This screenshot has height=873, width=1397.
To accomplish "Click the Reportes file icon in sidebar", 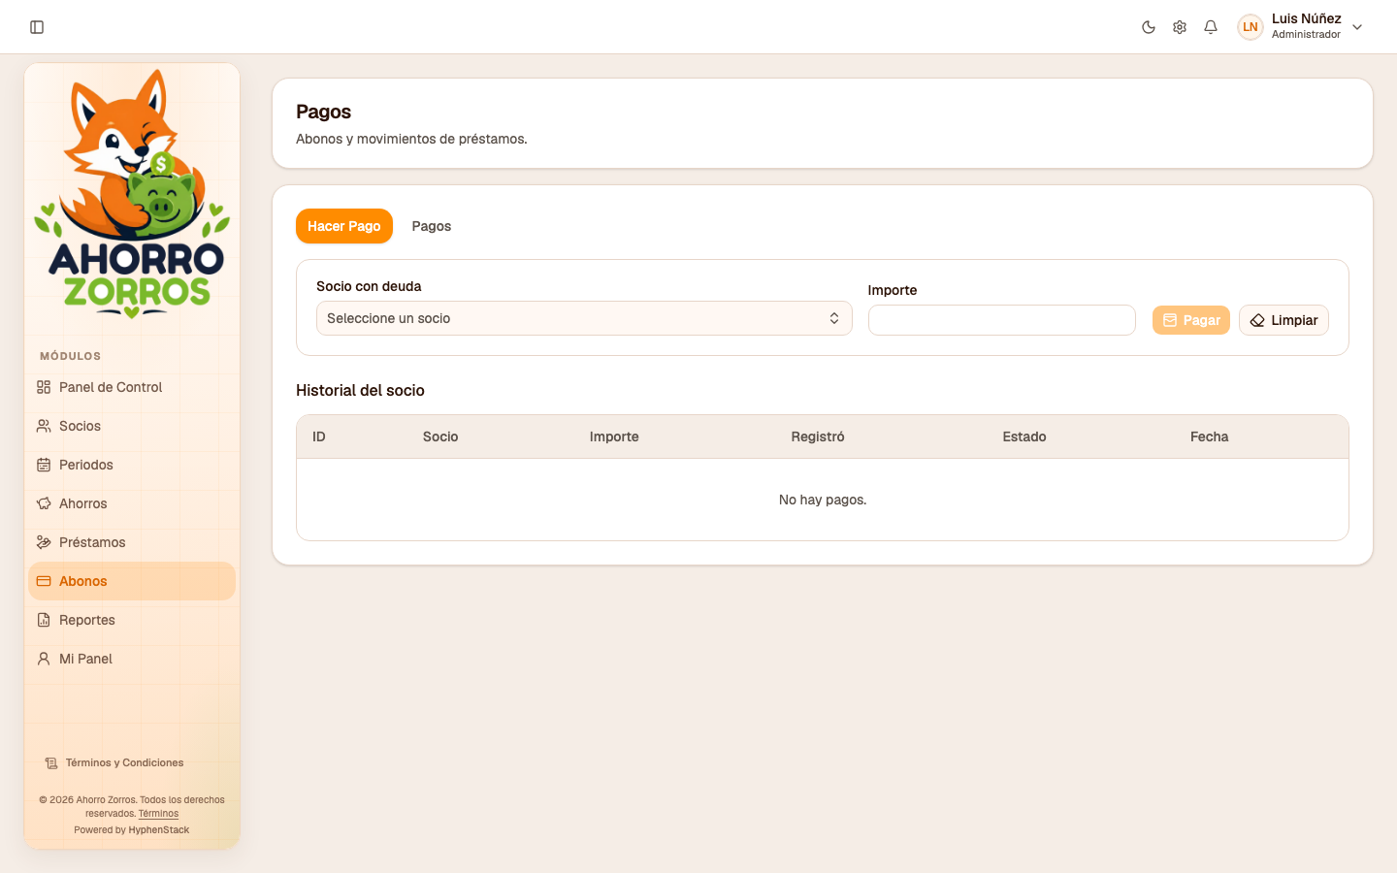I will 44,620.
